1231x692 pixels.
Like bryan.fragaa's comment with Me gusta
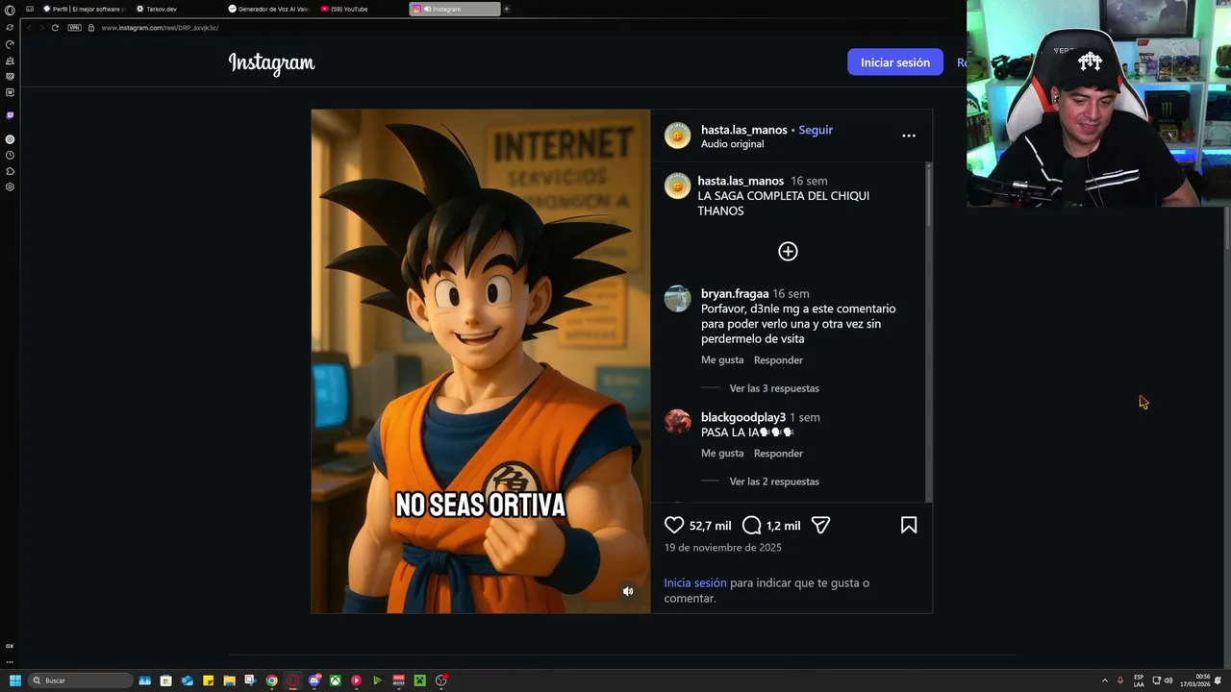722,360
